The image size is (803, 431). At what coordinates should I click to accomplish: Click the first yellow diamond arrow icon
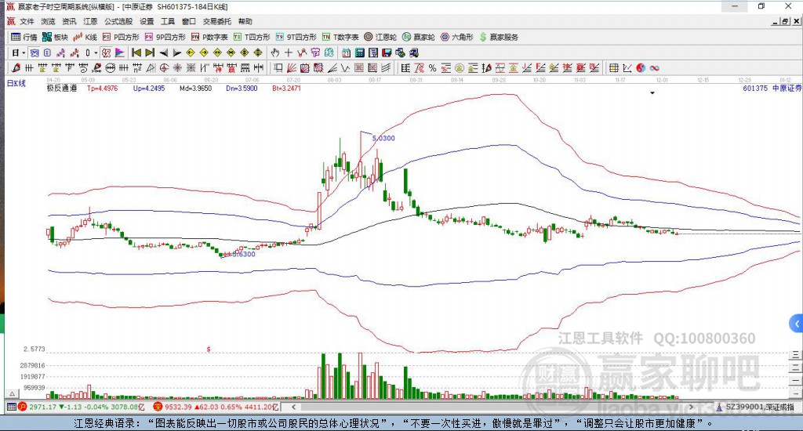191,53
